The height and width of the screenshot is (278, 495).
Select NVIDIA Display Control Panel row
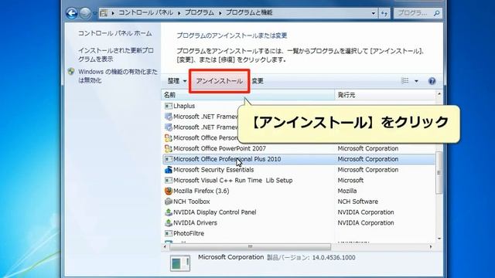[x=299, y=212]
